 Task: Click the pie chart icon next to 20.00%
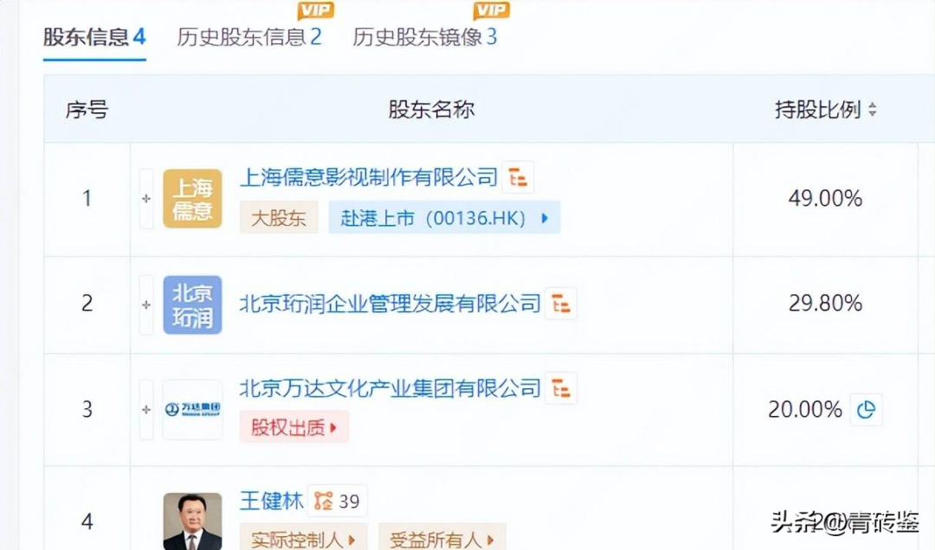[866, 409]
